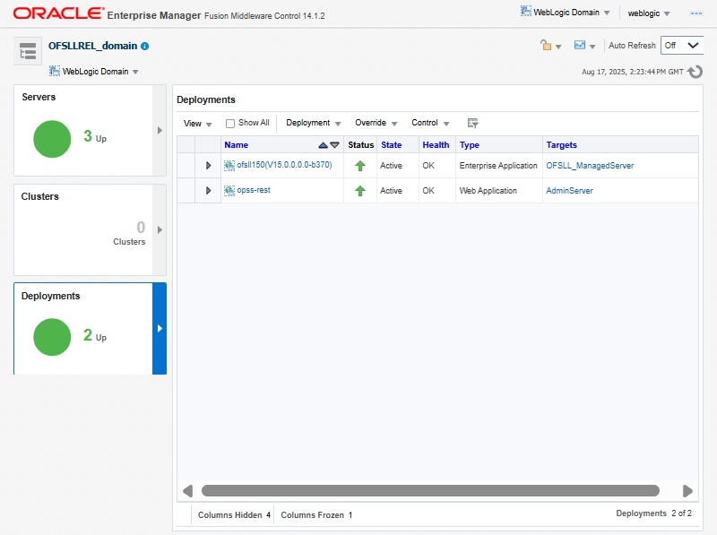Image resolution: width=717 pixels, height=535 pixels.
Task: Toggle the Show All checkbox
Action: click(230, 124)
